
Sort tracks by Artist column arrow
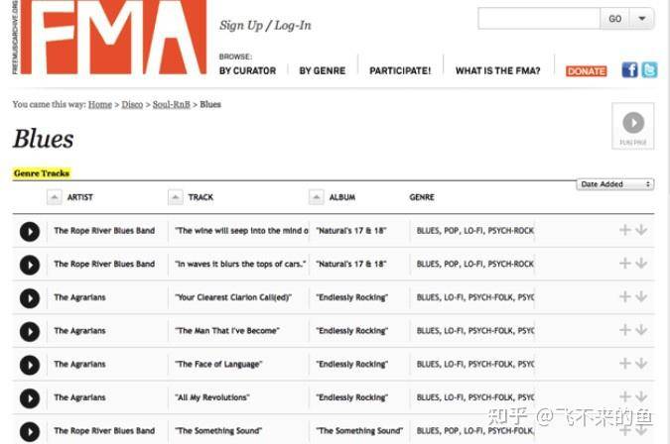click(55, 197)
